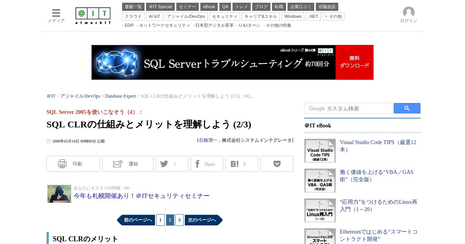Image resolution: width=465 pixels, height=244 pixels.
Task: Open the 連載一覧 menu tab
Action: 133,7
